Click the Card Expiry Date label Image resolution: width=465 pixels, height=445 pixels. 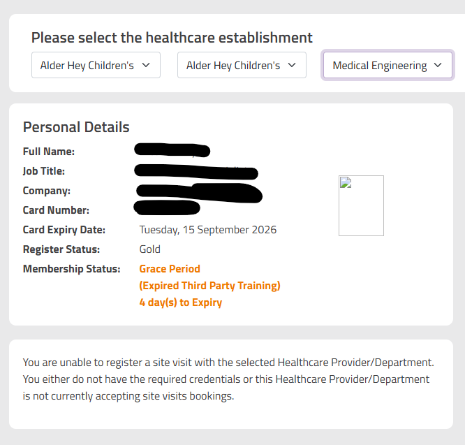point(64,230)
